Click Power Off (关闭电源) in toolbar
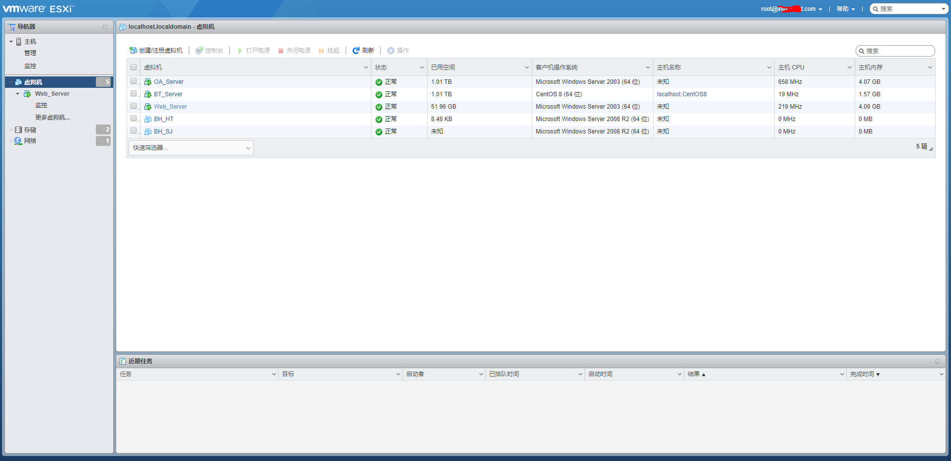This screenshot has width=951, height=461. [x=294, y=51]
